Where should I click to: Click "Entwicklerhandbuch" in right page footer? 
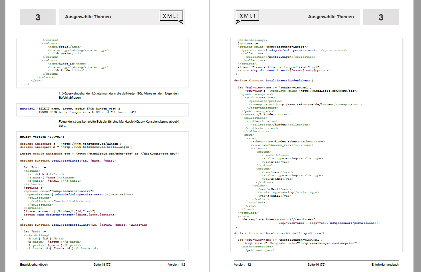point(385,265)
